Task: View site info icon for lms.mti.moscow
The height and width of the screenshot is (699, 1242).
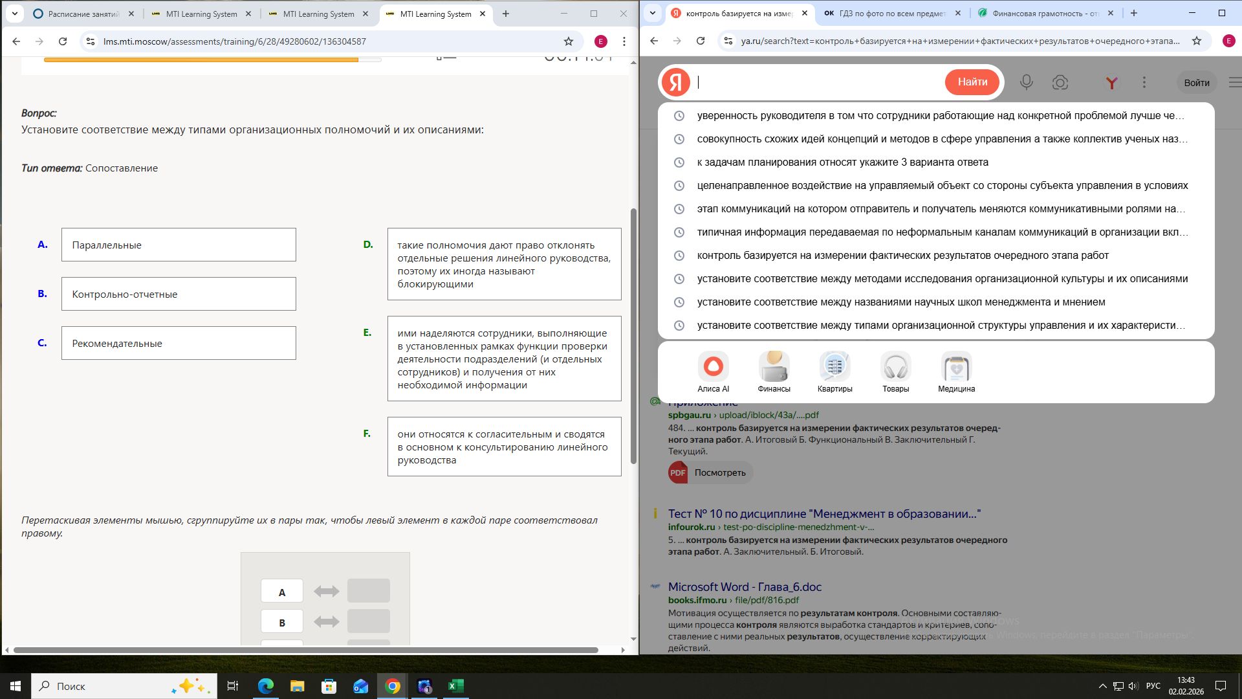Action: click(91, 41)
